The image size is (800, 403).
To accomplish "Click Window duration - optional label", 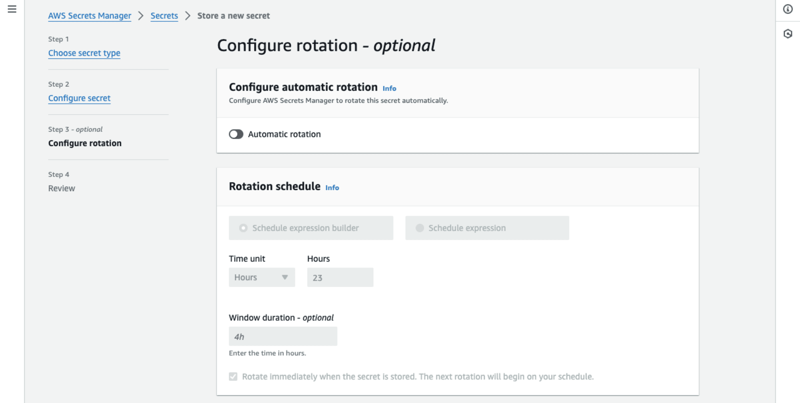I will [x=281, y=318].
